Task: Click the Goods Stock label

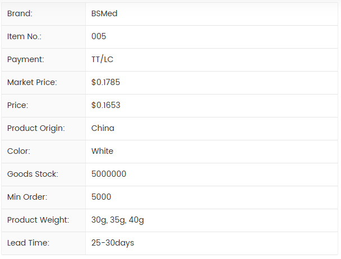Action: [x=33, y=174]
